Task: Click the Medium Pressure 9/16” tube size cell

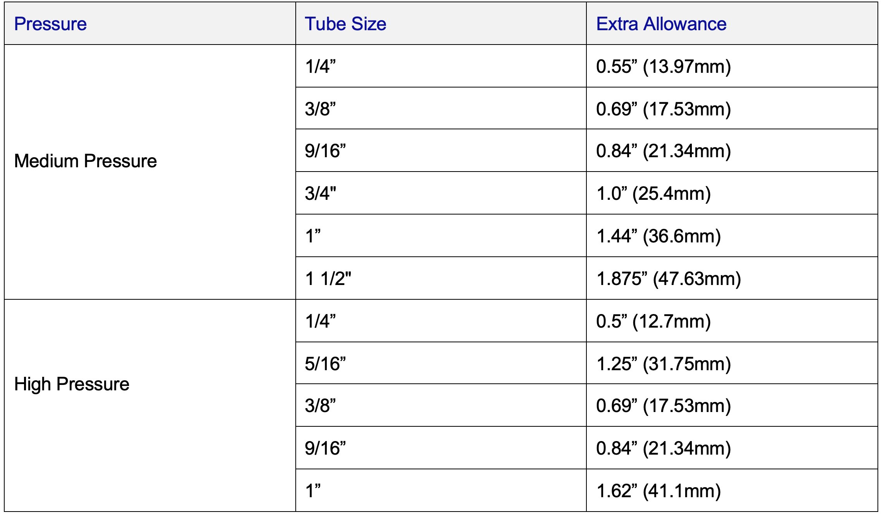Action: (325, 151)
